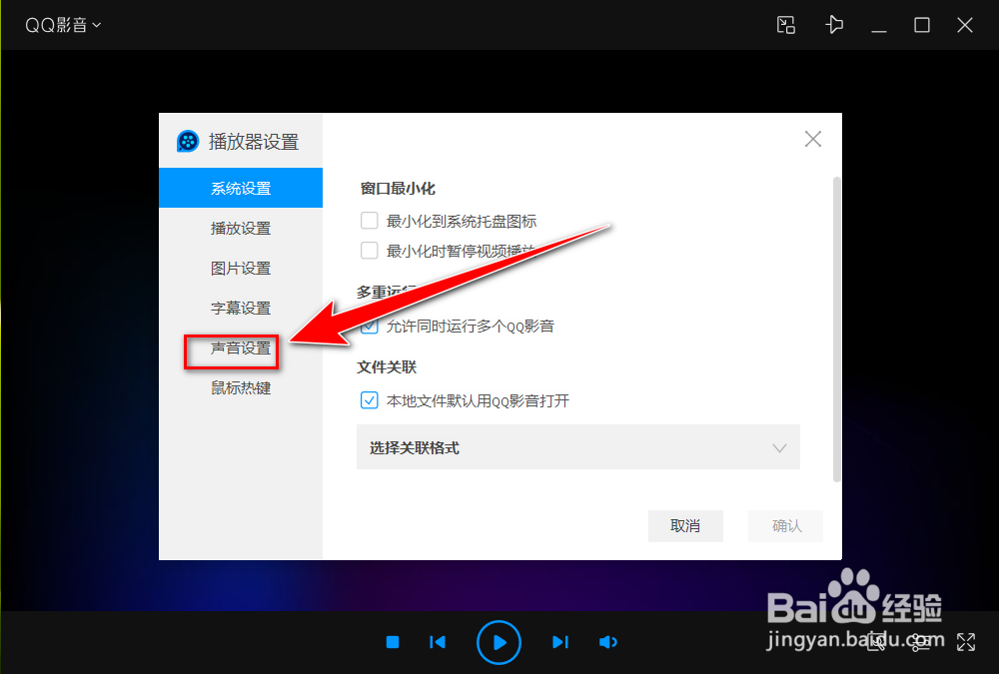This screenshot has width=999, height=674.
Task: Maximize the QQ影音 window
Action: (922, 25)
